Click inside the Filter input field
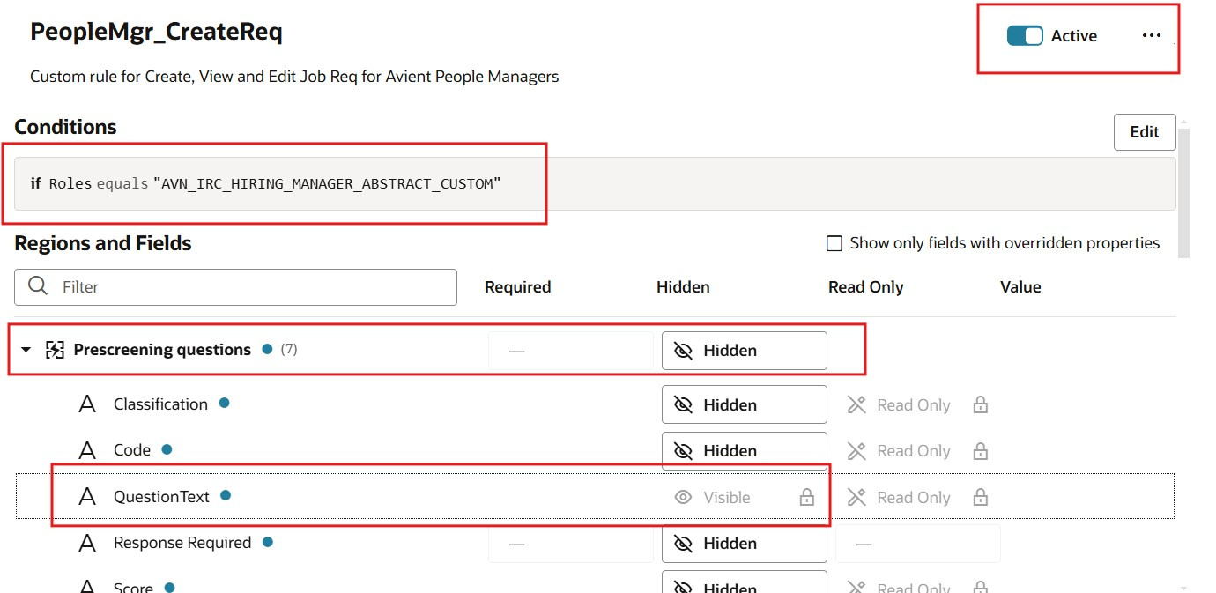The height and width of the screenshot is (593, 1216). coord(220,286)
